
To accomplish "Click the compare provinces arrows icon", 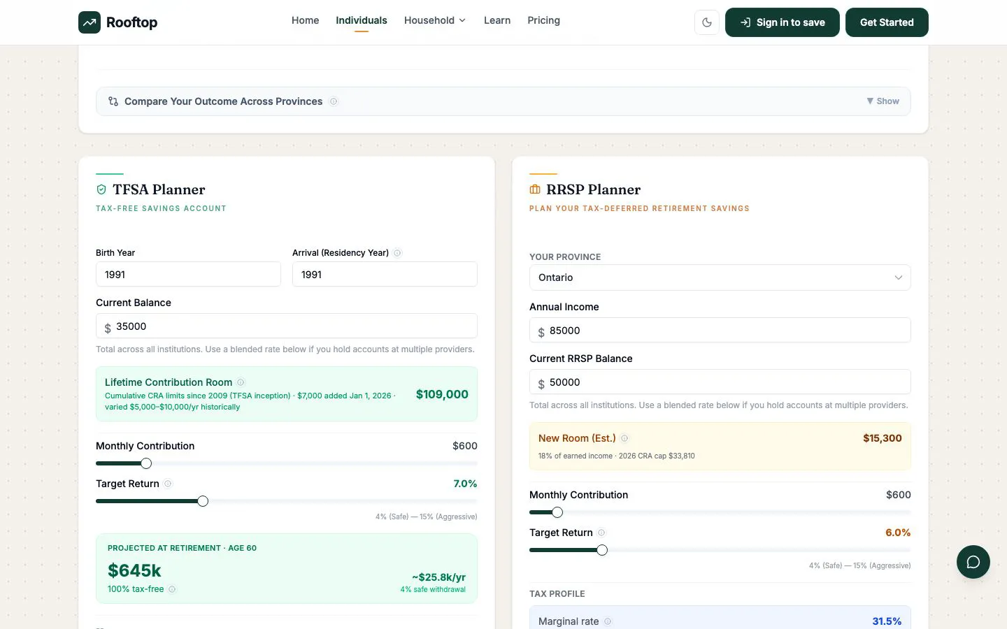I will pos(113,101).
